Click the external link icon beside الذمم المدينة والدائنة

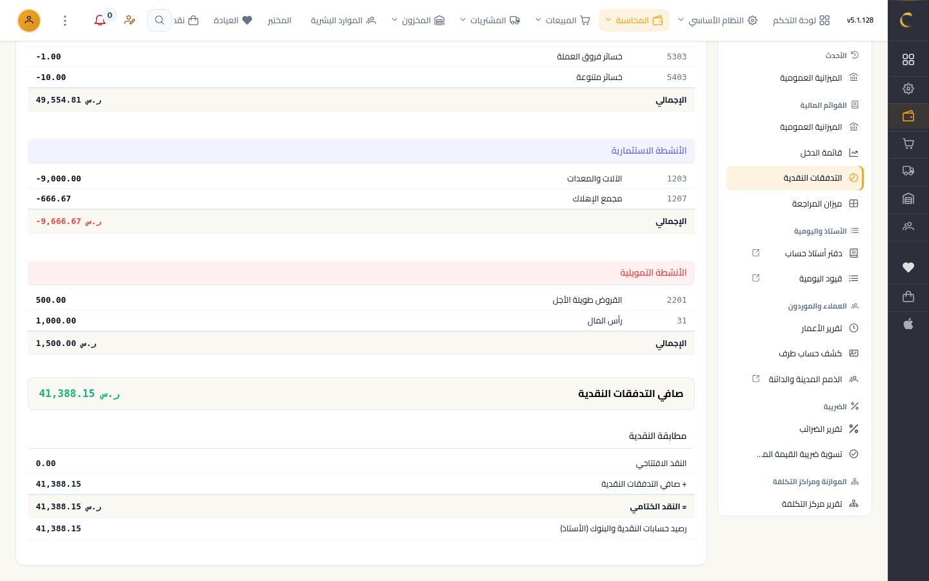(756, 379)
